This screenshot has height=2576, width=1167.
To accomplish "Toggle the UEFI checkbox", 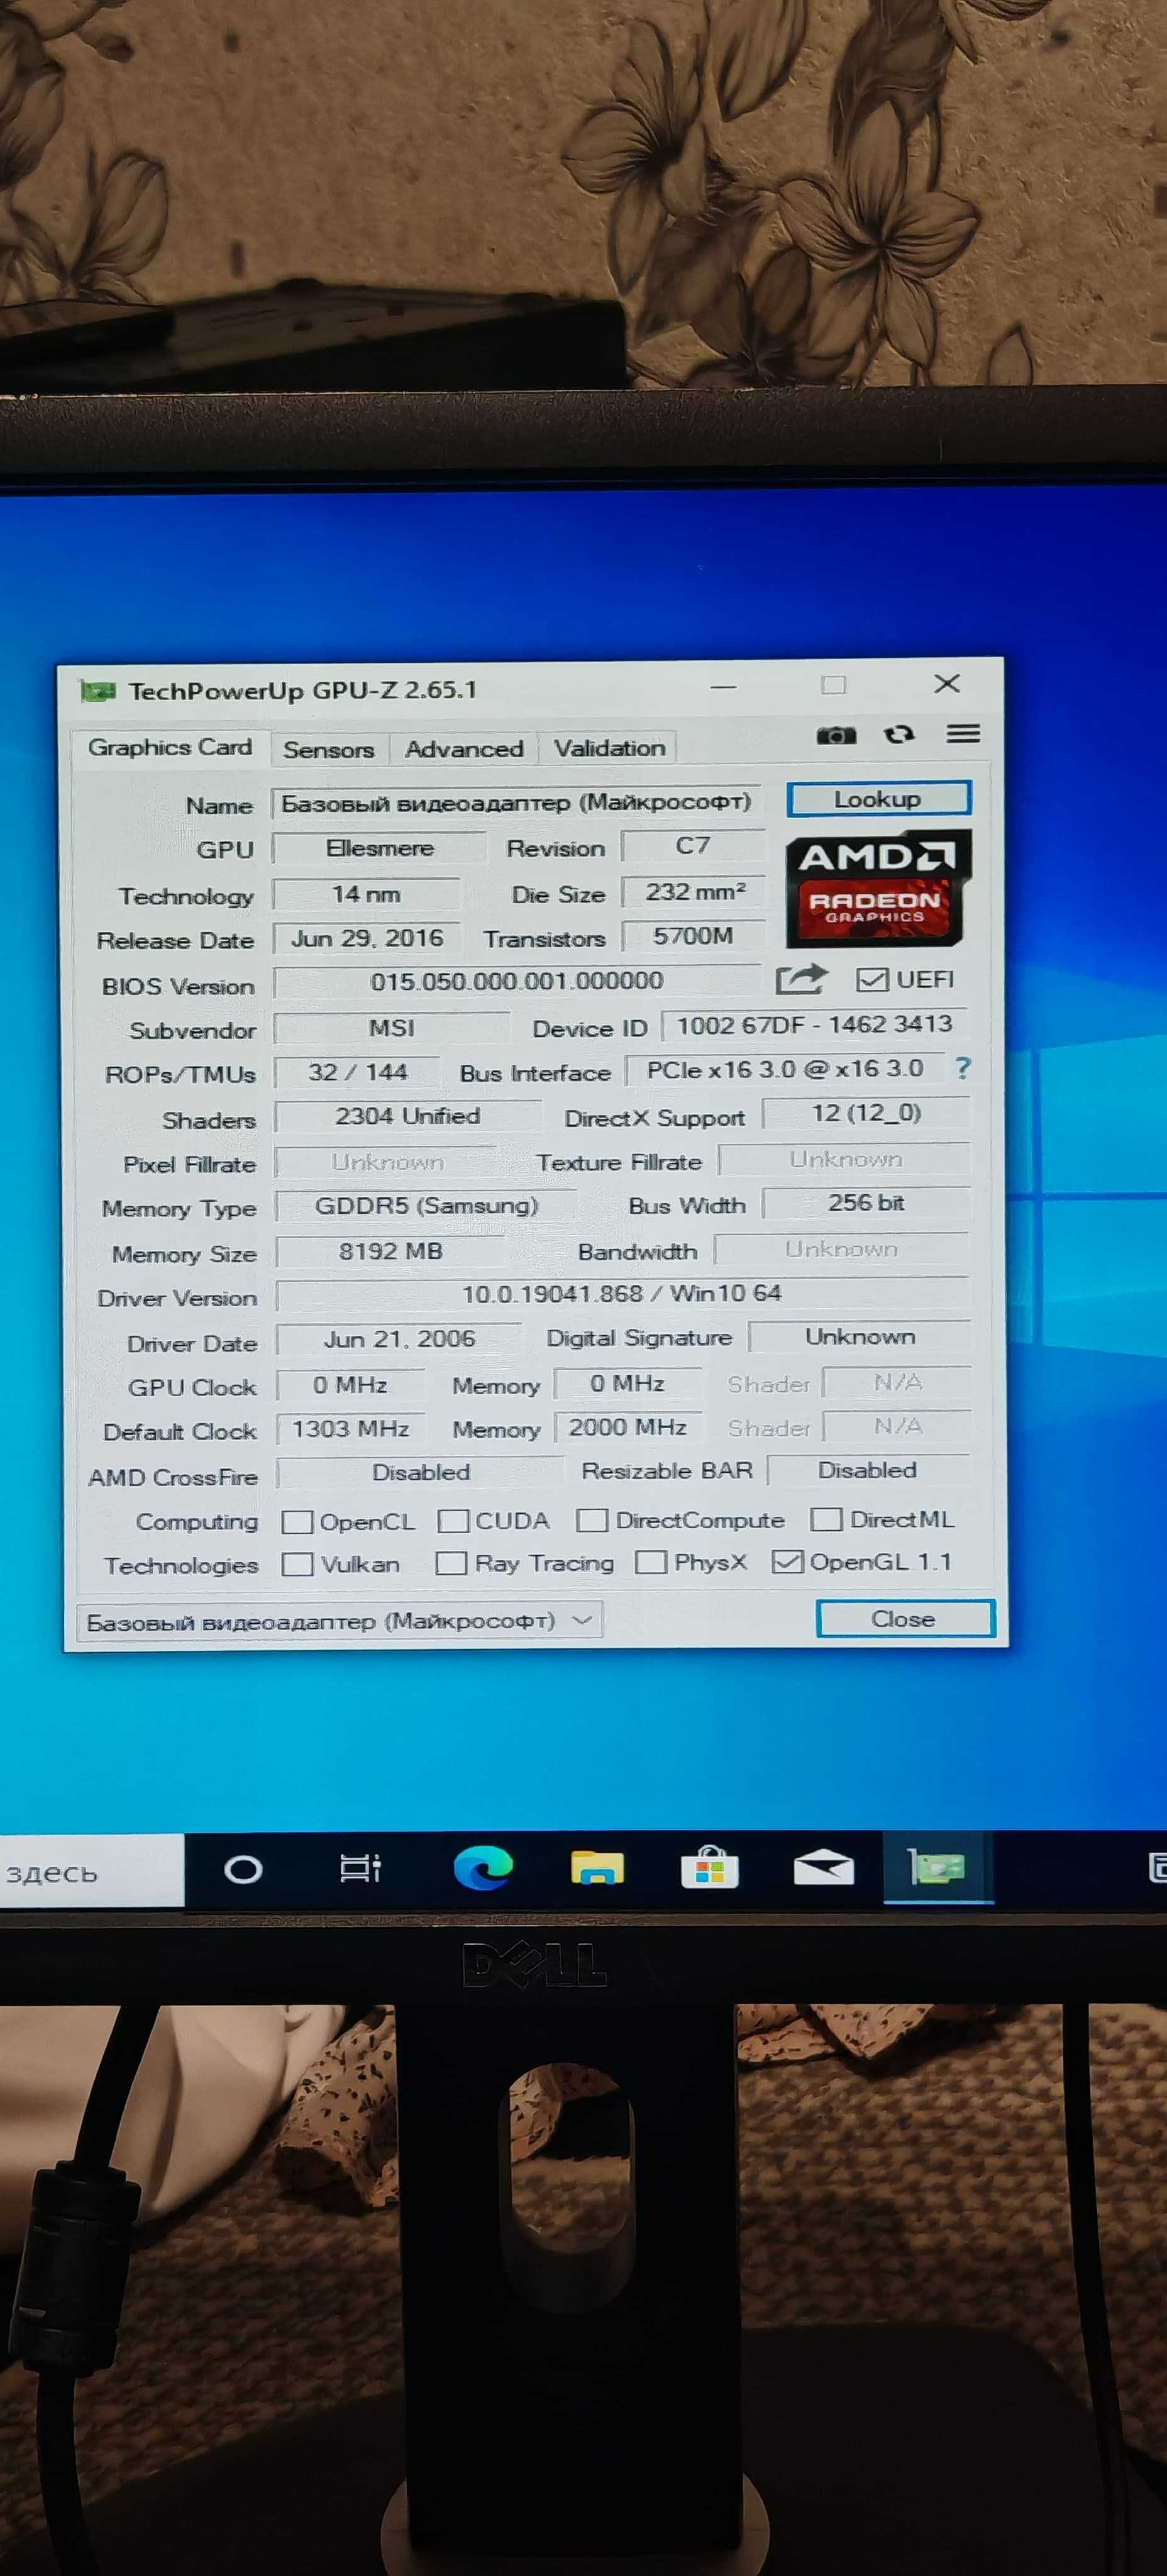I will [x=872, y=980].
